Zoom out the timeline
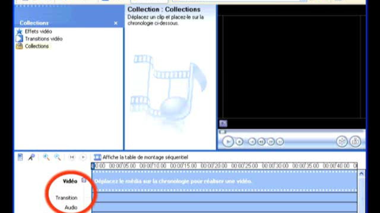 click(x=58, y=157)
